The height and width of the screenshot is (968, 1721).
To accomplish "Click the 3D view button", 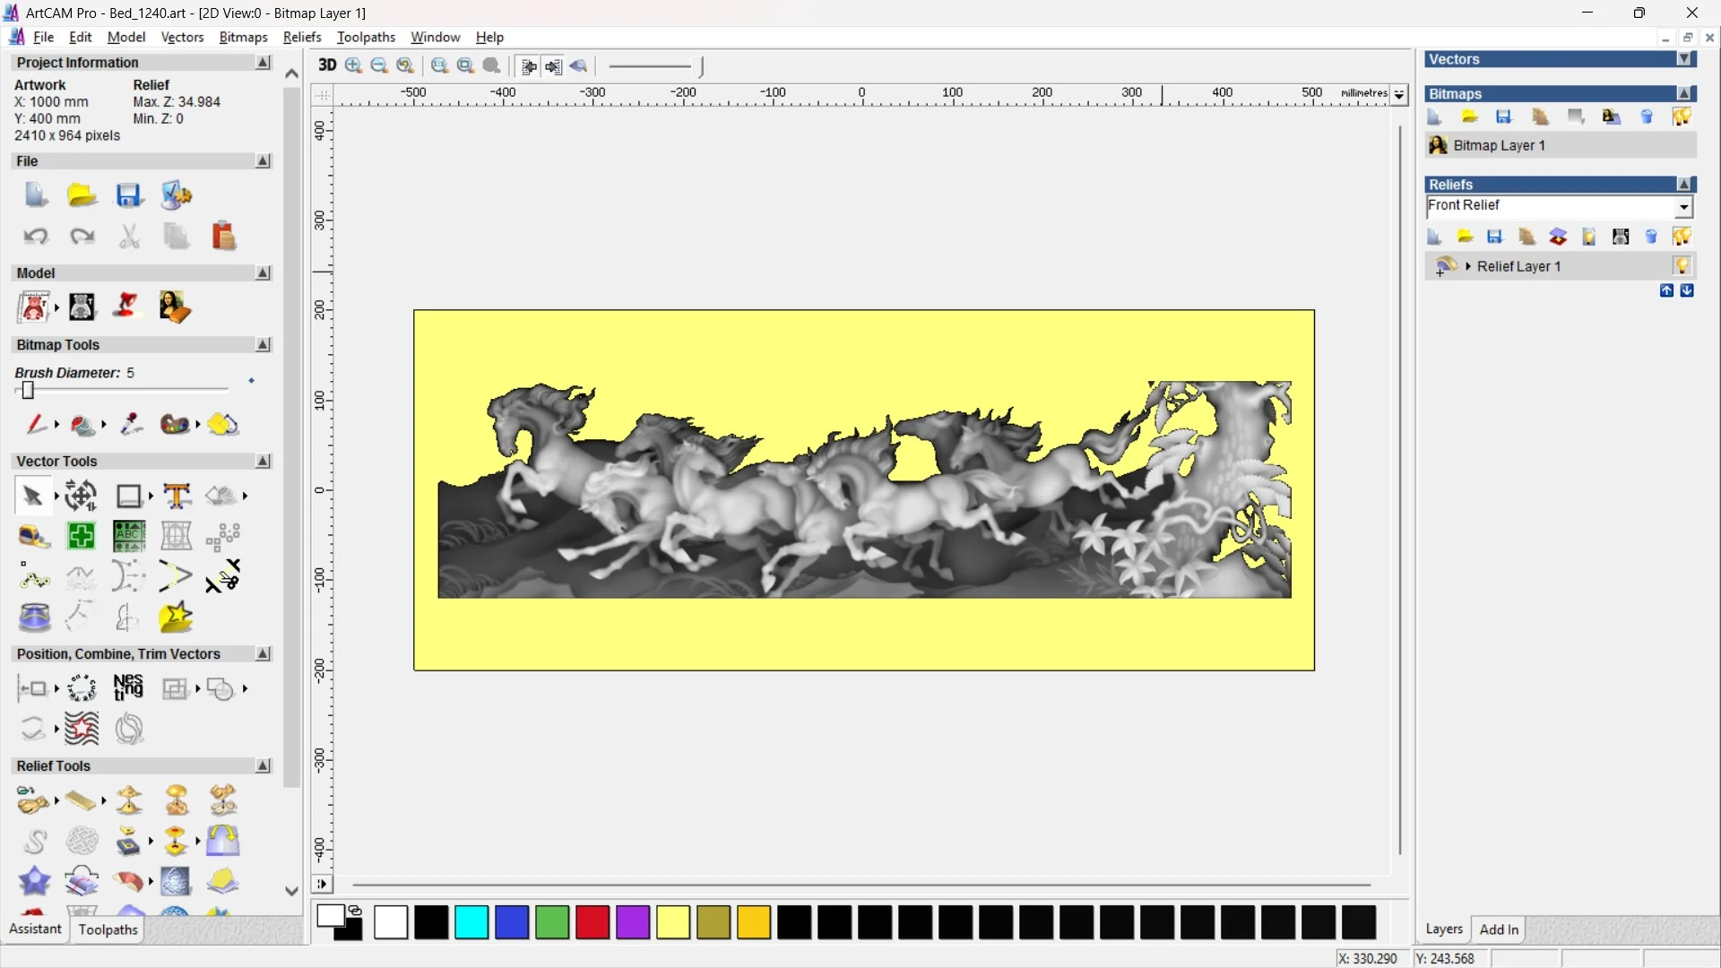I will click(327, 65).
